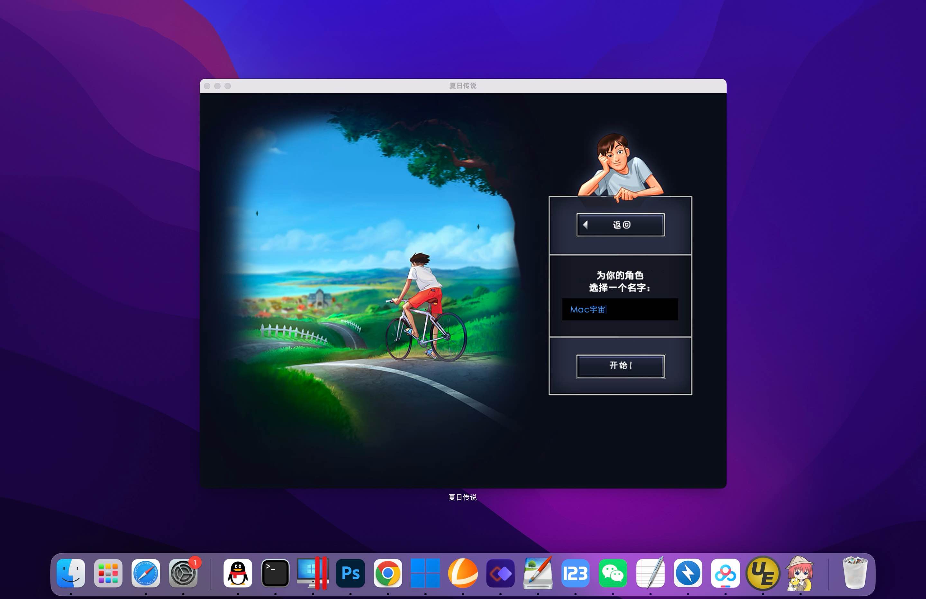Open Finder from the dock
The image size is (926, 599).
(x=71, y=573)
